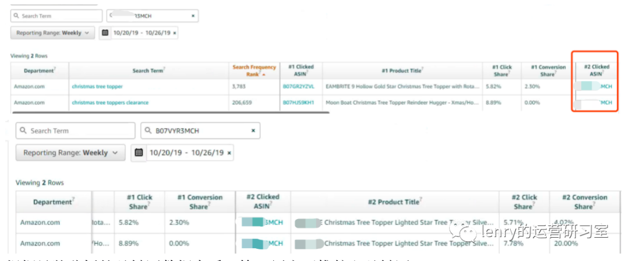
Task: Open the B07GR2YZVL ASIN link
Action: (x=298, y=86)
